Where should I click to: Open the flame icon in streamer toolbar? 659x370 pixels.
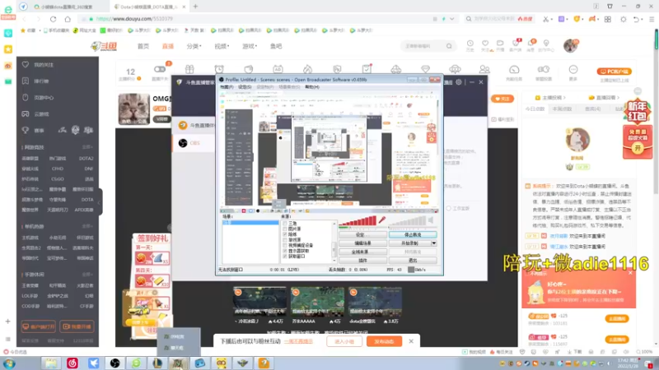coord(307,69)
